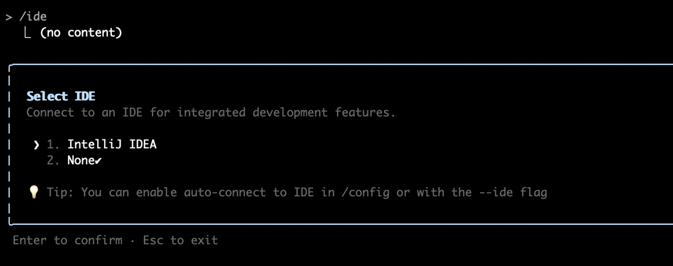Click the prompt chevron before /ide

[9, 17]
